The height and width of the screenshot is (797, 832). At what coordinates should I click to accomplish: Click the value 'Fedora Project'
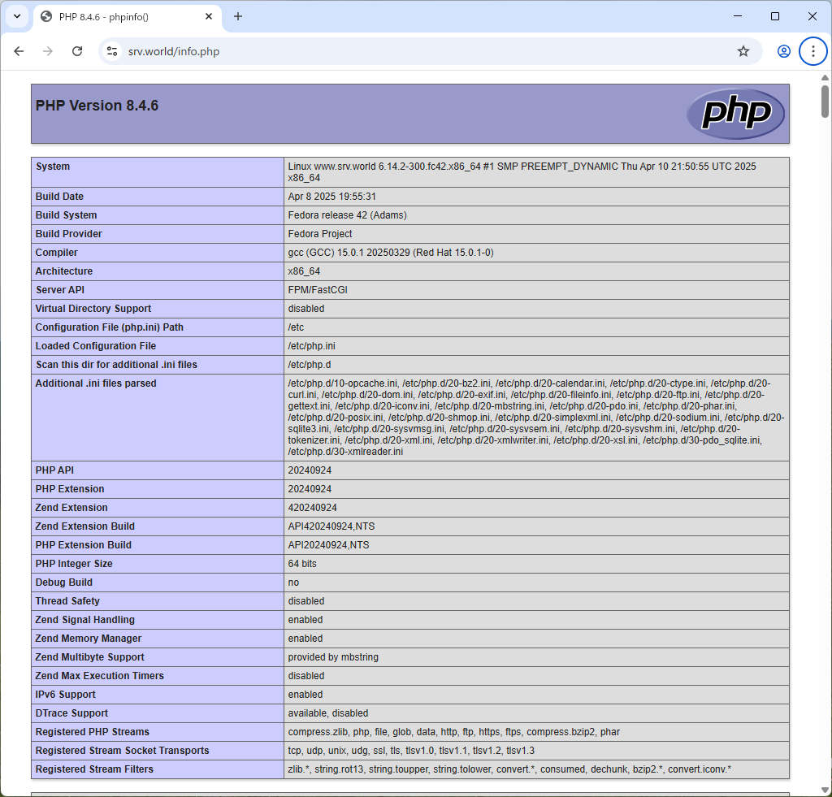pyautogui.click(x=320, y=233)
